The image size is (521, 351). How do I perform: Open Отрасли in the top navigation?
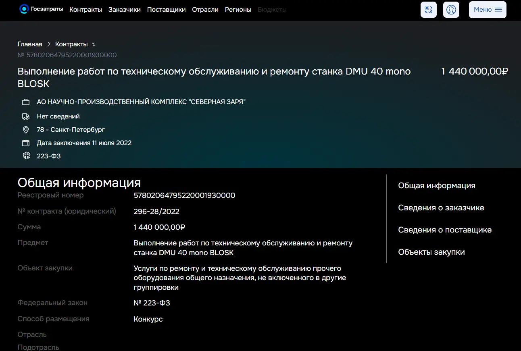point(205,10)
